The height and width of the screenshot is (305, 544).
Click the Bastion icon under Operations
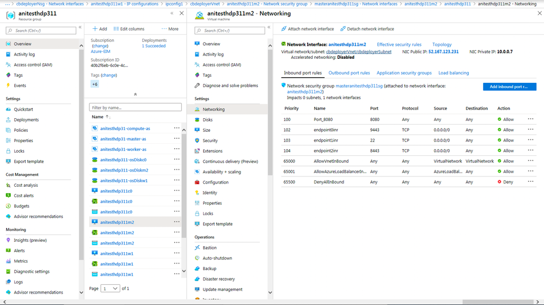point(197,248)
